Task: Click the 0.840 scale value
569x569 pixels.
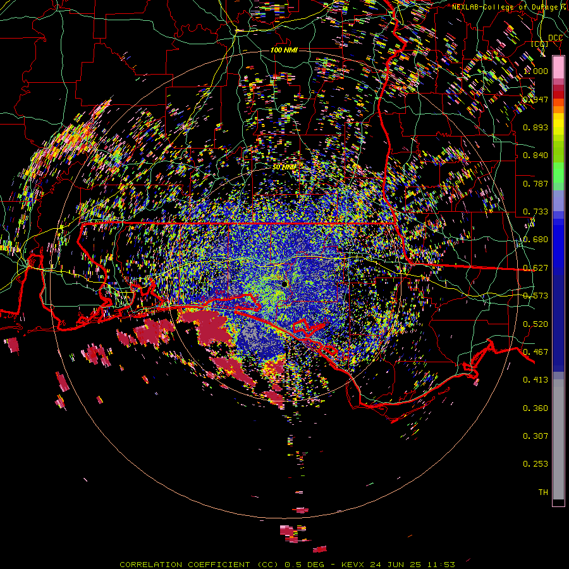Action: 535,156
